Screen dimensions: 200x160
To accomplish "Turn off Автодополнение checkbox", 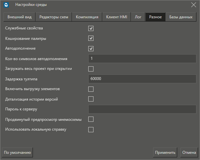I will pyautogui.click(x=91, y=49).
